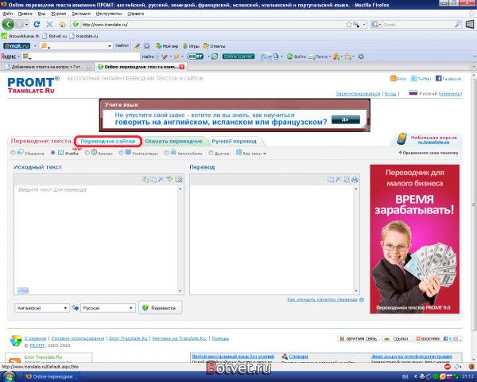Screen dimensions: 477x382
Task: Run search with the Google magnifier icon
Action: pyautogui.click(x=458, y=25)
